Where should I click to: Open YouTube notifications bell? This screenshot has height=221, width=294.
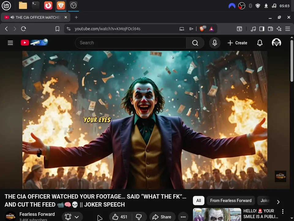260,43
